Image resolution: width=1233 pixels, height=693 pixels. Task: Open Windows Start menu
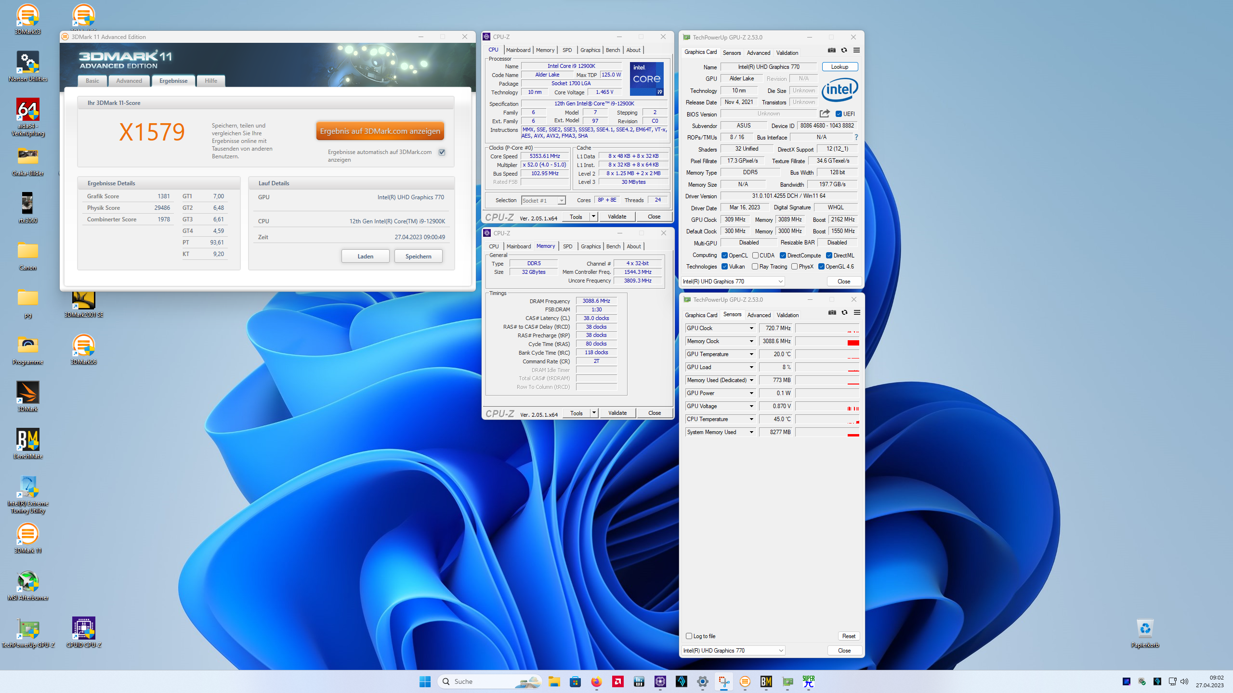pos(425,681)
